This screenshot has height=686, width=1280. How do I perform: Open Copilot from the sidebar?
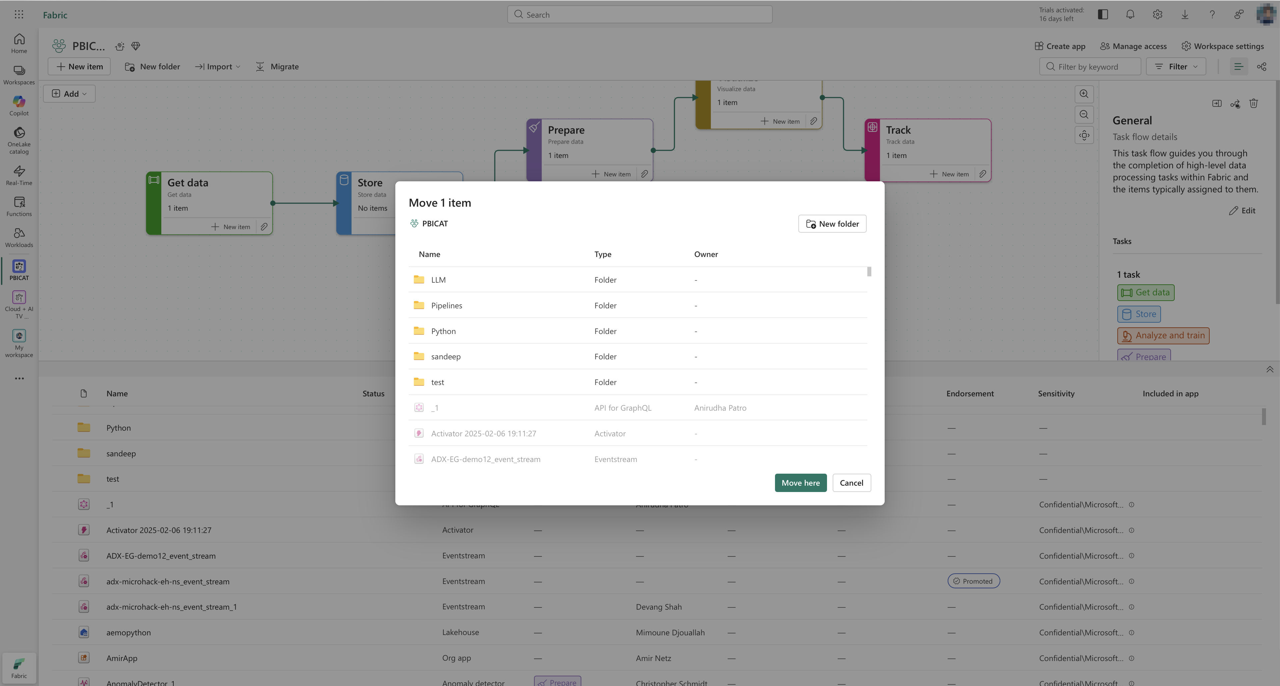pos(19,106)
